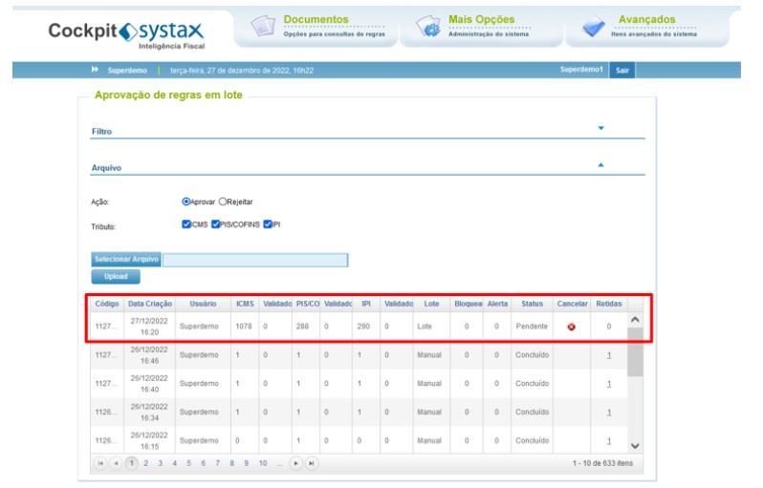This screenshot has width=763, height=488.
Task: Disable the IPI checkbox
Action: point(268,224)
